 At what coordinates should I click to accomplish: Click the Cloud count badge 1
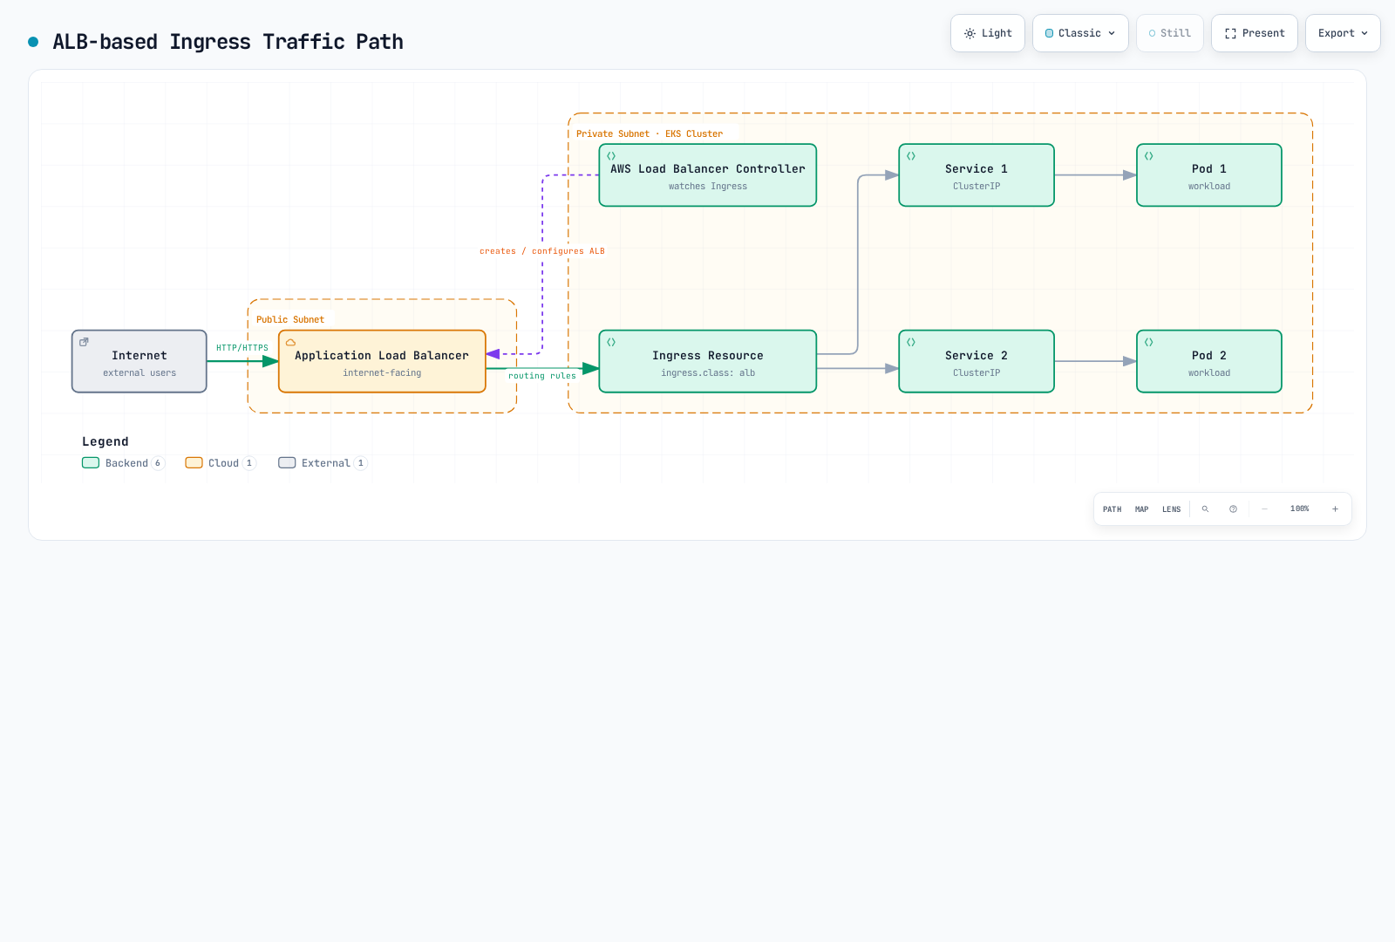coord(249,463)
